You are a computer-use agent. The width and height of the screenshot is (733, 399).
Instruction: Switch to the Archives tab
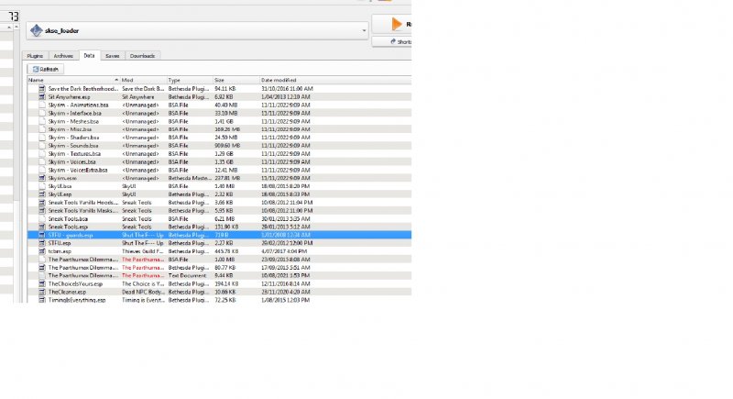[63, 56]
